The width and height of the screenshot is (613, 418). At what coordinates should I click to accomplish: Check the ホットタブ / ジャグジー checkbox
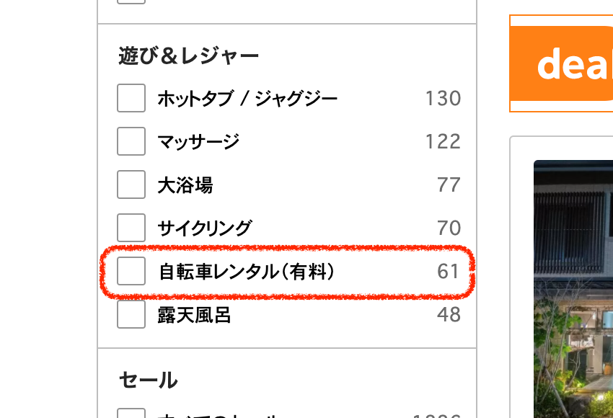(131, 98)
